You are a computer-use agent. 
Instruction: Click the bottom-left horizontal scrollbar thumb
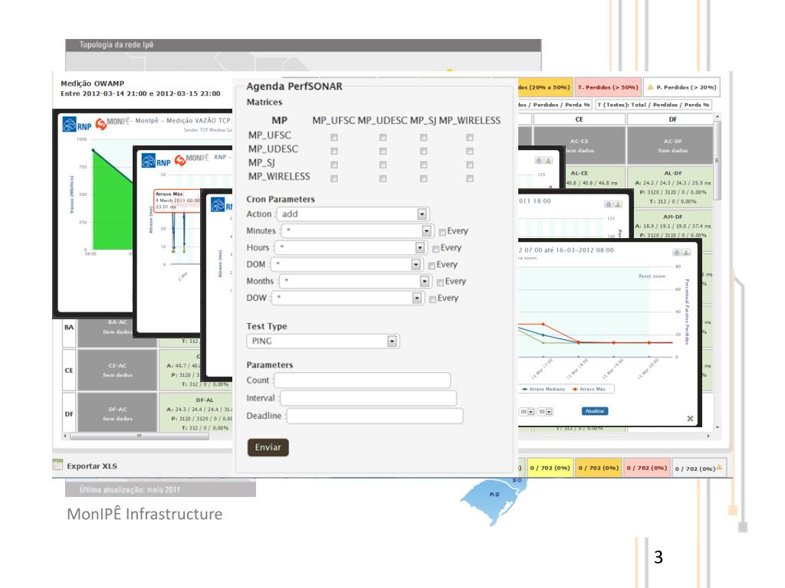tap(140, 436)
